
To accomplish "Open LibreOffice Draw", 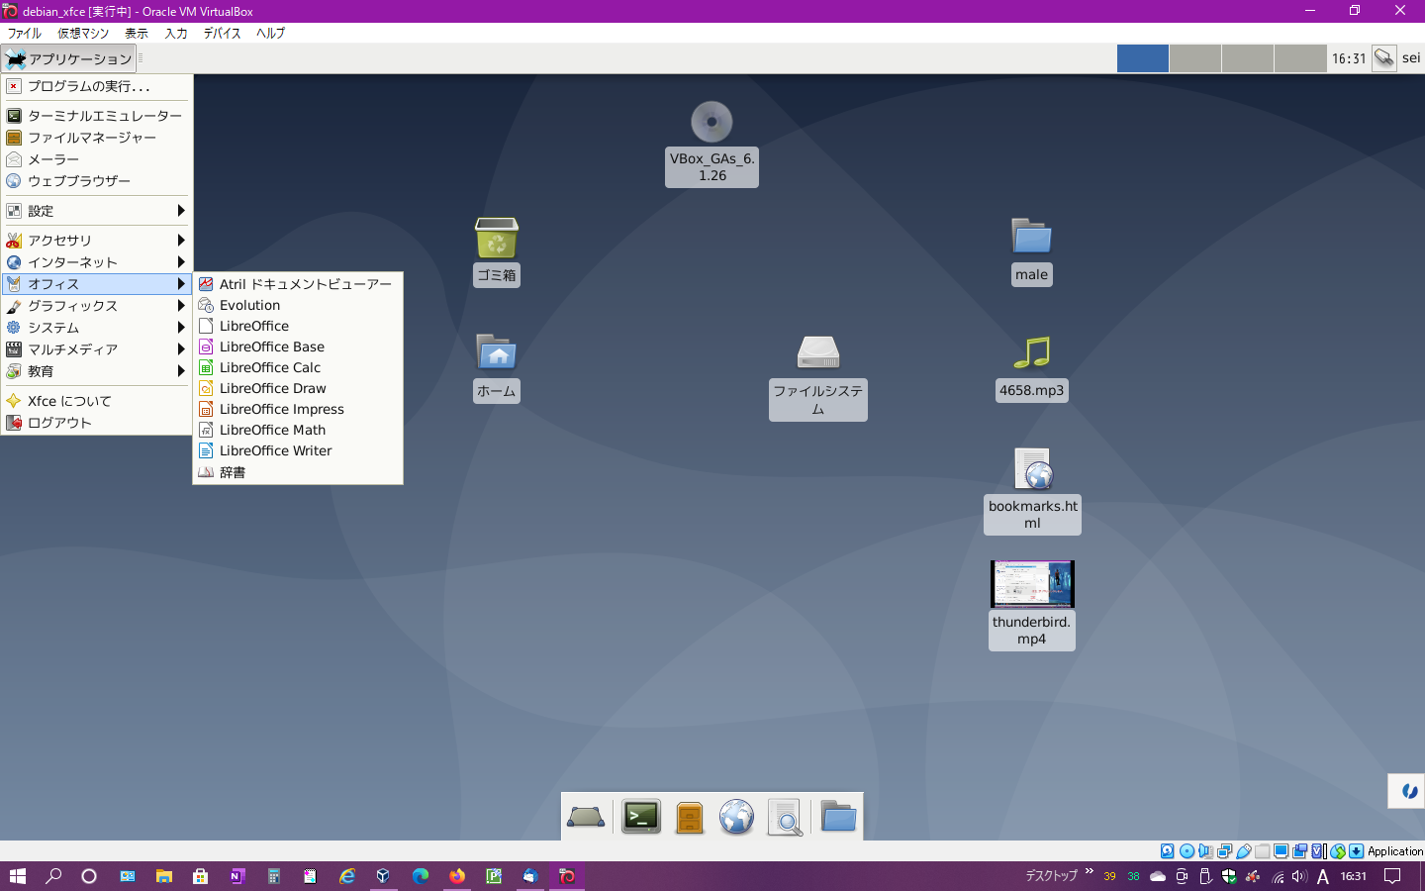I will pyautogui.click(x=298, y=388).
